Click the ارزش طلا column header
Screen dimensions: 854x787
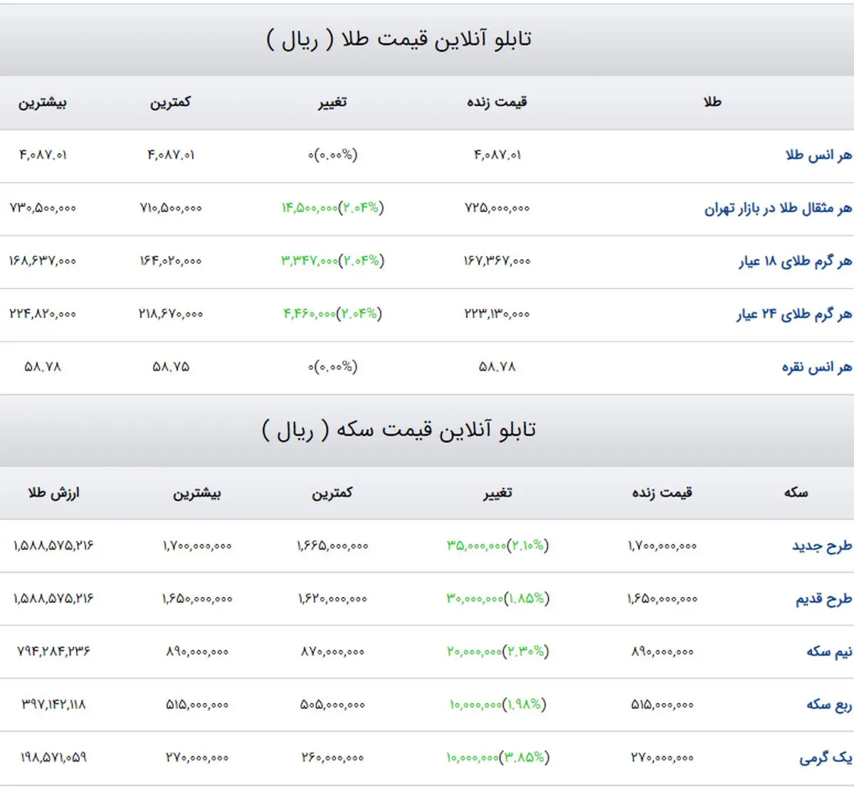[53, 492]
